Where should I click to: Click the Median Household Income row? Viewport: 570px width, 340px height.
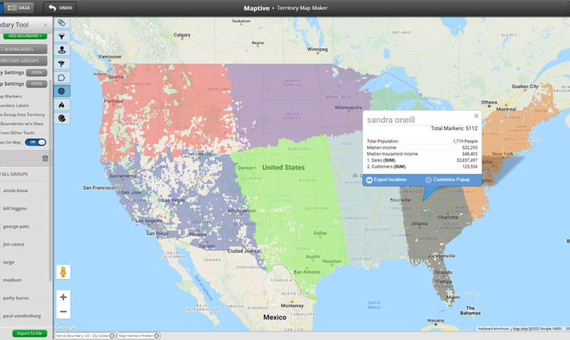[x=422, y=154]
